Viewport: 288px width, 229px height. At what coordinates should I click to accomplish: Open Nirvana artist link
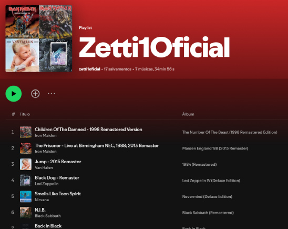(x=42, y=200)
